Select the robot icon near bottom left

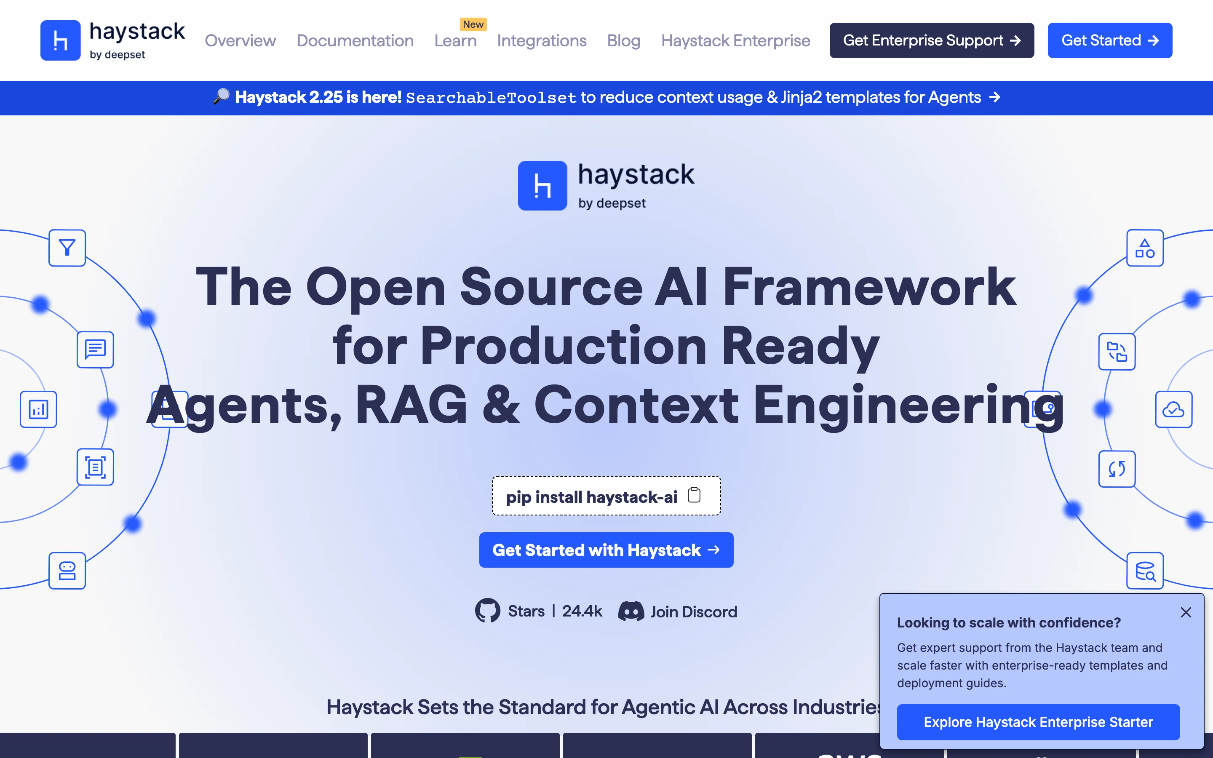[x=67, y=571]
